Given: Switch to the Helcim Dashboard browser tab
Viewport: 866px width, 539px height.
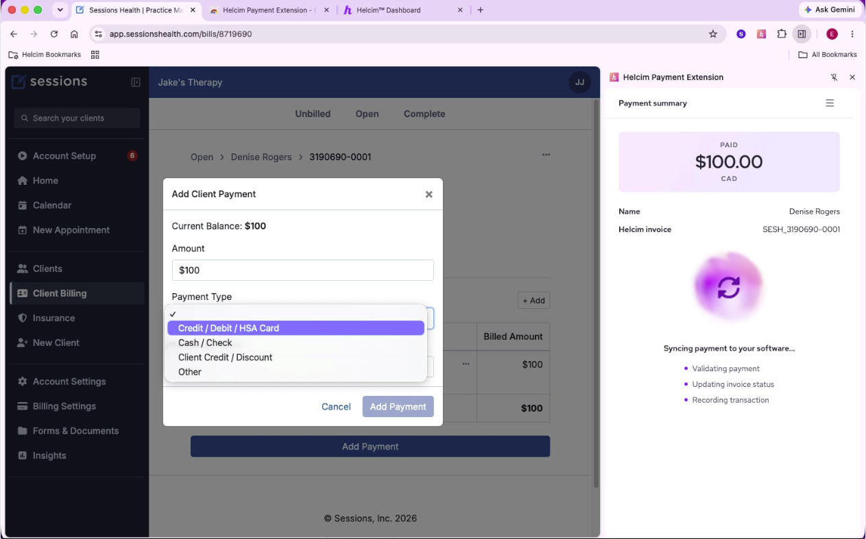Looking at the screenshot, I should (402, 10).
